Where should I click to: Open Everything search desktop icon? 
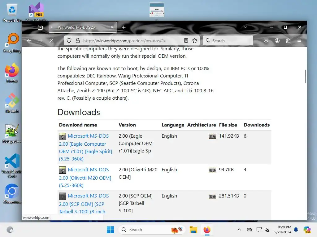coord(12,43)
